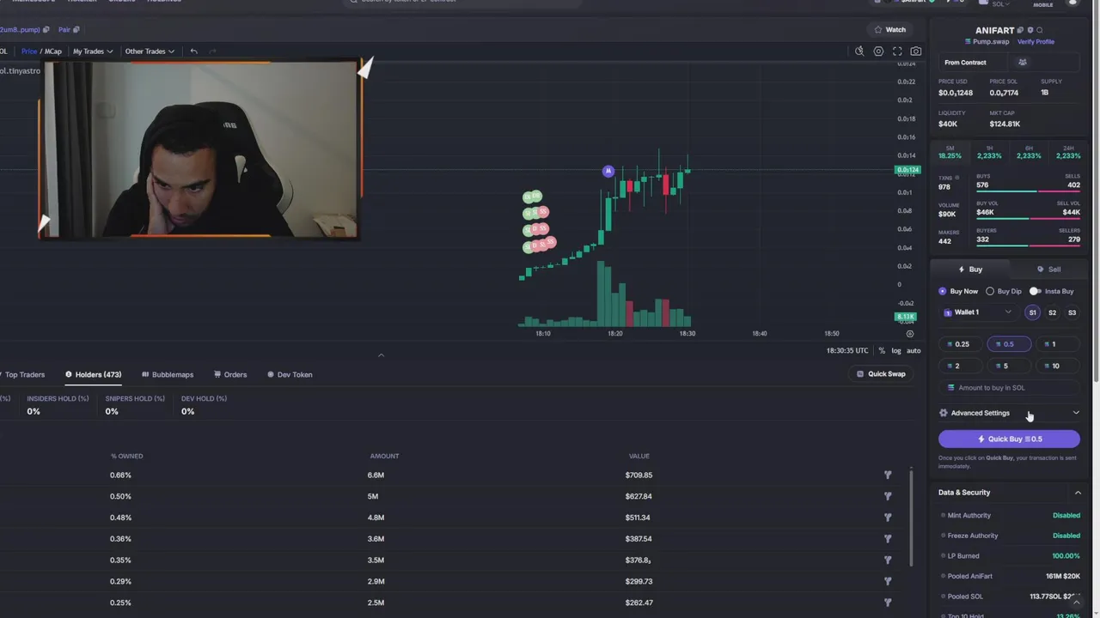Toggle percent scale on chart
Image resolution: width=1100 pixels, height=618 pixels.
point(882,350)
